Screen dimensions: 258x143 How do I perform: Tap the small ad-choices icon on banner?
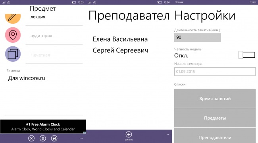point(85,132)
